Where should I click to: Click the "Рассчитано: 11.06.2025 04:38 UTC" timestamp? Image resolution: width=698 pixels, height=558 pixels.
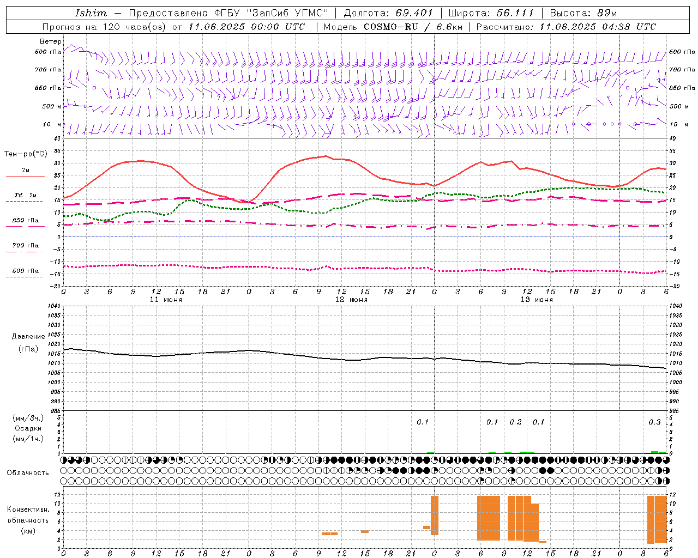coord(566,27)
